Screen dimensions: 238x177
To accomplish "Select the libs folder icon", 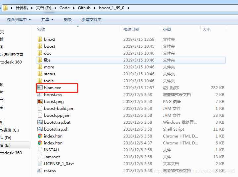I will click(x=40, y=60).
